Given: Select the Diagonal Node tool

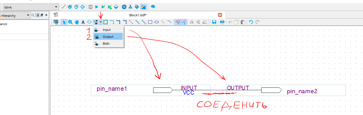Looking at the screenshot, I should pyautogui.click(x=131, y=22).
